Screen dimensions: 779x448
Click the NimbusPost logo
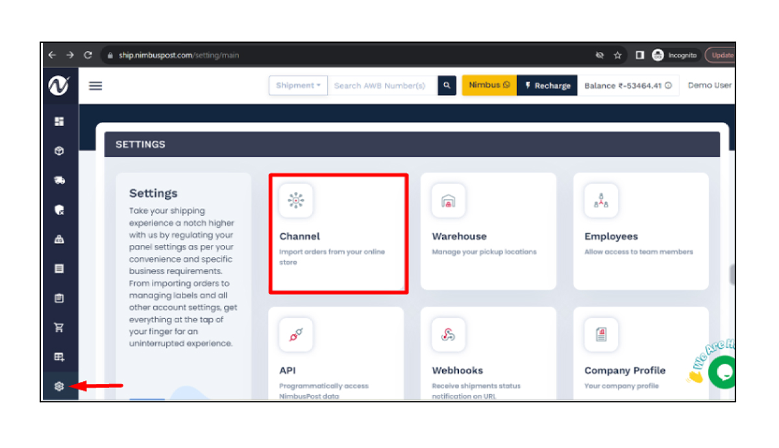click(x=60, y=85)
